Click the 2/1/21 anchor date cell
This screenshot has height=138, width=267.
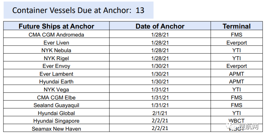coord(160,113)
